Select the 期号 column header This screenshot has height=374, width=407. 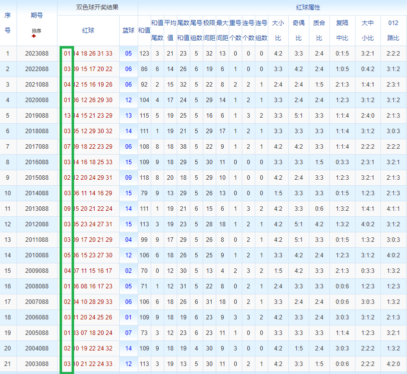pos(37,16)
